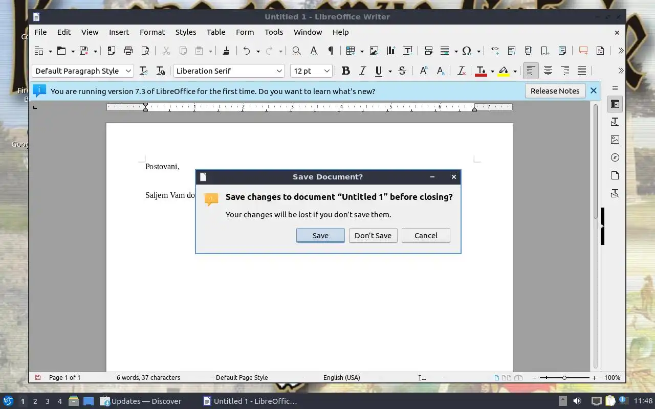Image resolution: width=655 pixels, height=409 pixels.
Task: Click the Spelling check icon
Action: click(x=314, y=51)
